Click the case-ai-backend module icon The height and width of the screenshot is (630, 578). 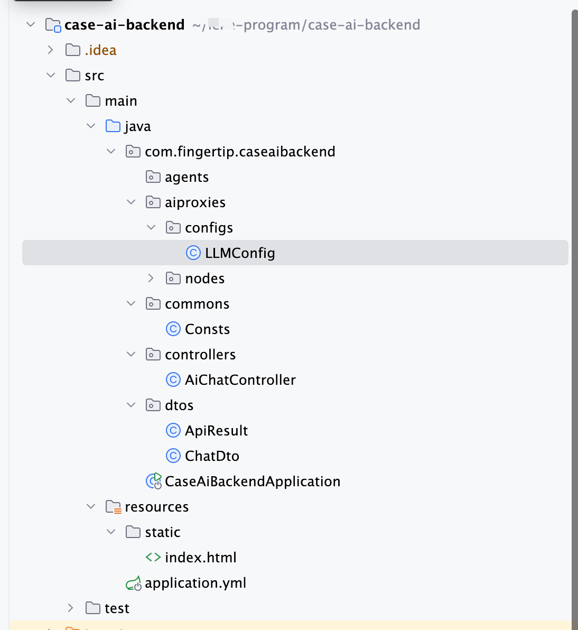coord(53,25)
